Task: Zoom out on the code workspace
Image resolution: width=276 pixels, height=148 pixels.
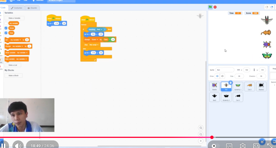Action: coord(201,134)
